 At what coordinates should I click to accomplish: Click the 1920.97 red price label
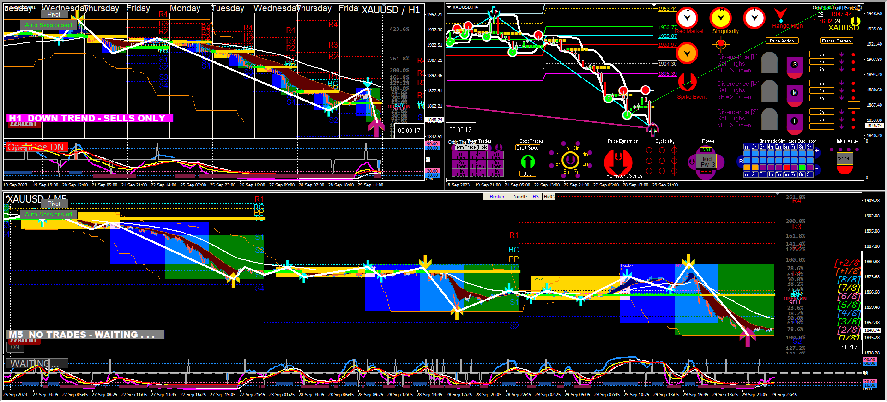click(x=668, y=45)
